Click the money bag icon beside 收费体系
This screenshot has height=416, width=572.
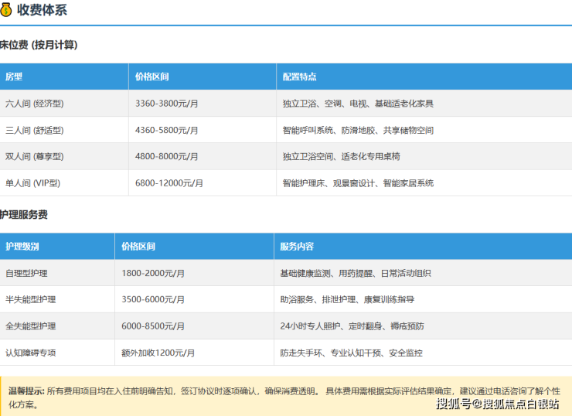pyautogui.click(x=6, y=10)
